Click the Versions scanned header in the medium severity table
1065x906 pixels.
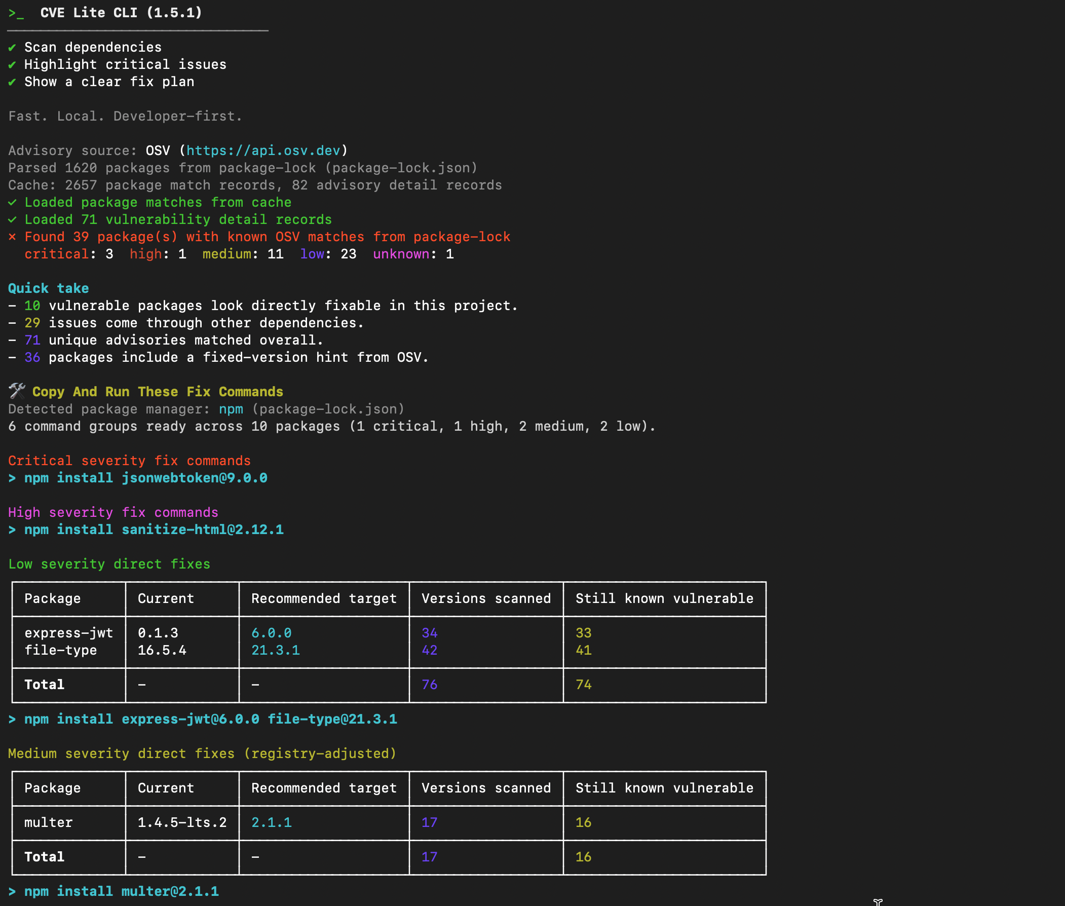[486, 788]
